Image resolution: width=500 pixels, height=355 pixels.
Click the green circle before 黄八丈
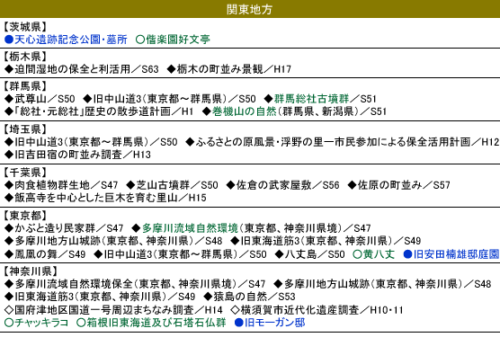(x=358, y=254)
